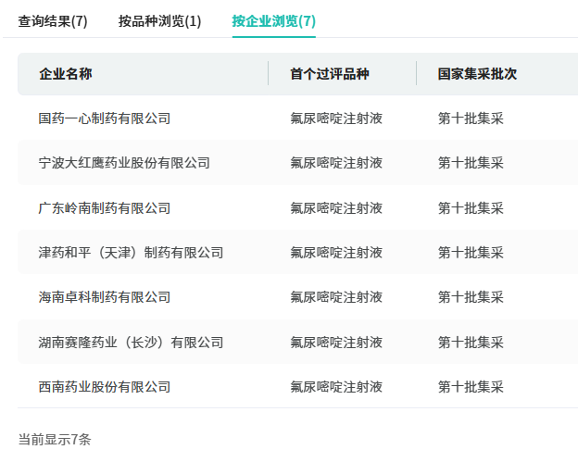Viewport: 578px width, 462px height.
Task: Select 广东岭南制药有限公司 in the list
Action: (x=105, y=208)
